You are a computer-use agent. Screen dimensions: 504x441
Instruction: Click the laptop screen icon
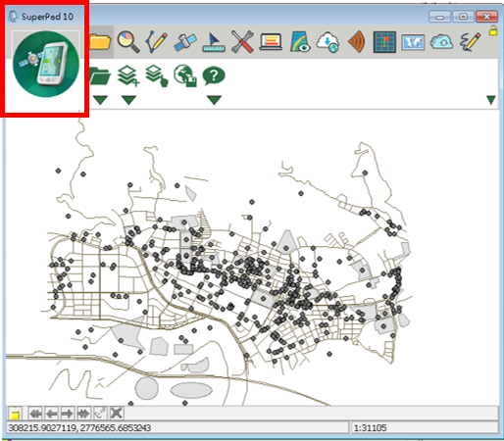[x=271, y=42]
